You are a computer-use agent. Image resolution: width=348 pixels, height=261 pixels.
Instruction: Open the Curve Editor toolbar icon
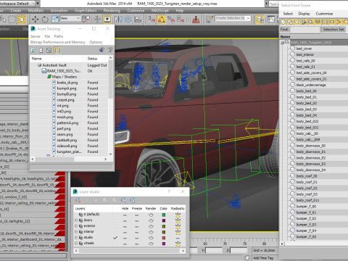click(x=271, y=19)
